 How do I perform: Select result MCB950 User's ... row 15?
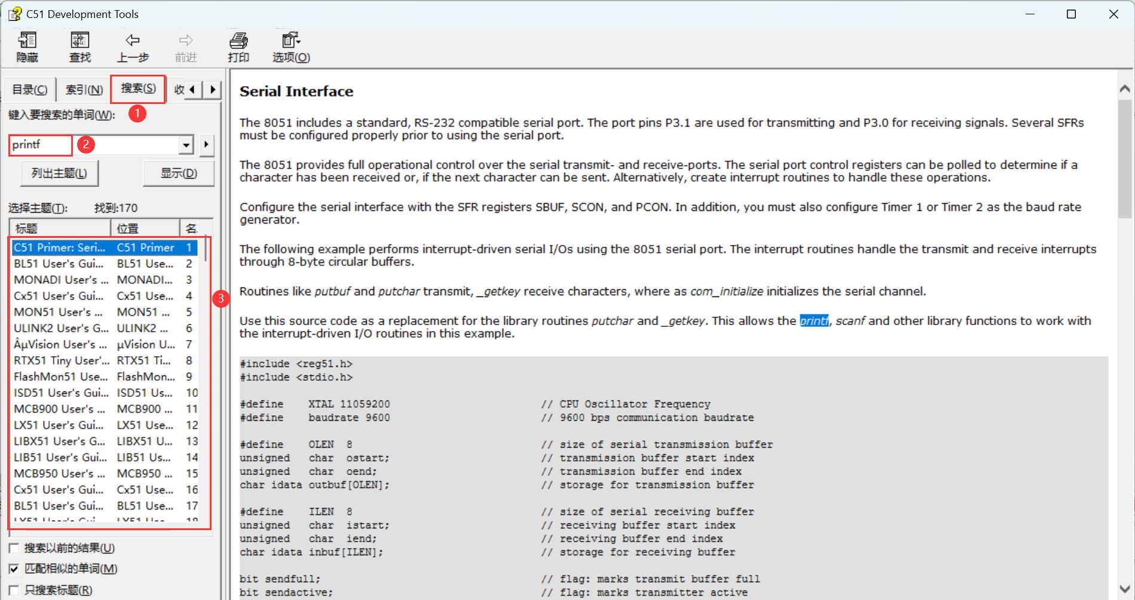click(x=105, y=473)
